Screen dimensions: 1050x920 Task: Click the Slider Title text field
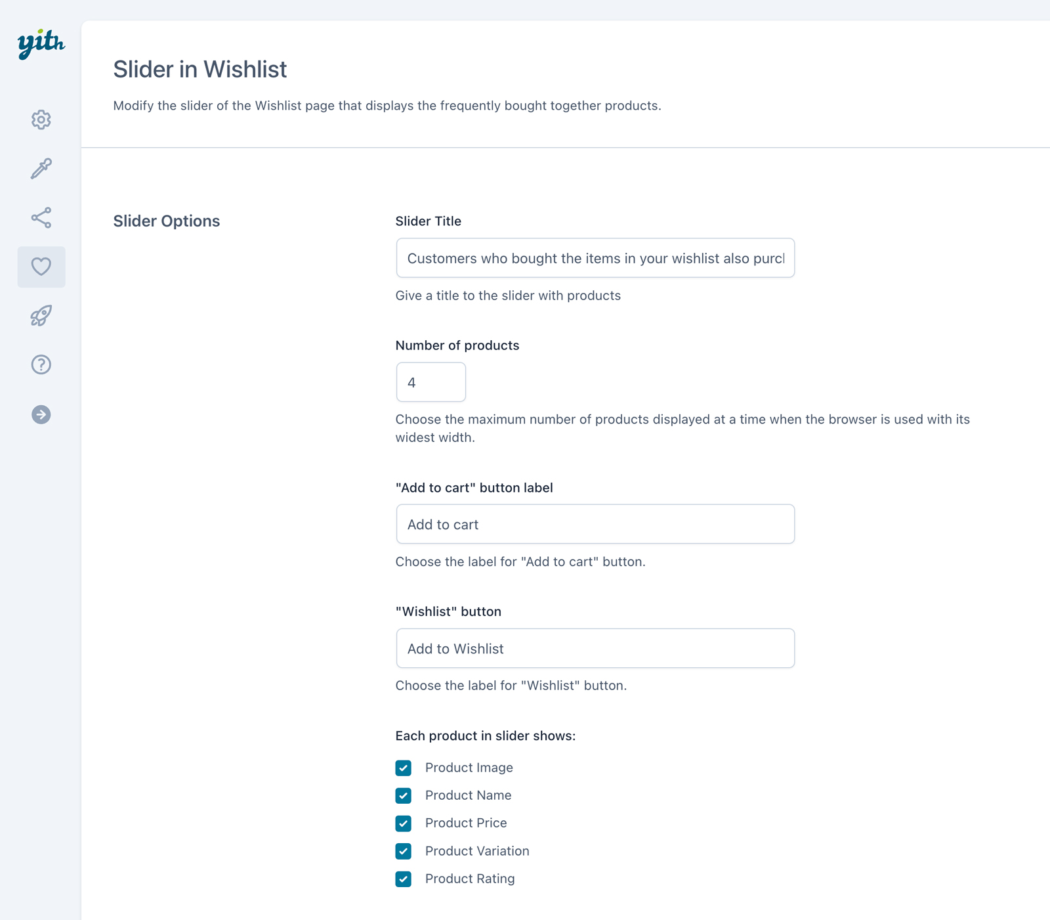click(x=595, y=258)
